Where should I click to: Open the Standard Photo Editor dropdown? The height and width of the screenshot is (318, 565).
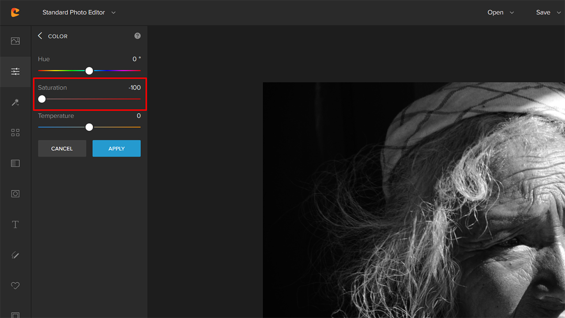79,12
